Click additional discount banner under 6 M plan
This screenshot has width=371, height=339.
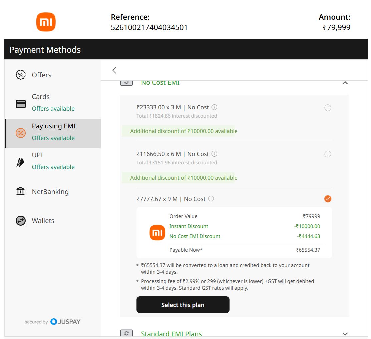tap(179, 178)
